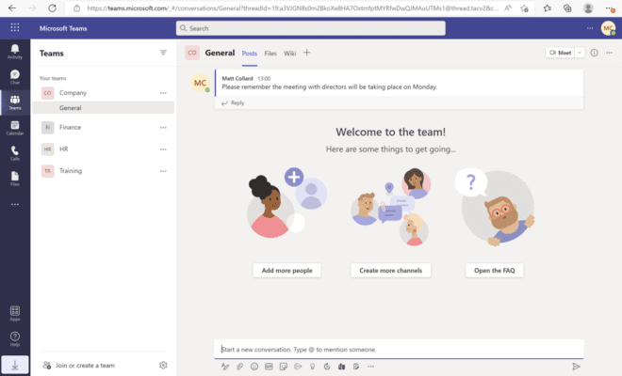The width and height of the screenshot is (622, 376).
Task: Open more options for Training team
Action: [x=163, y=171]
